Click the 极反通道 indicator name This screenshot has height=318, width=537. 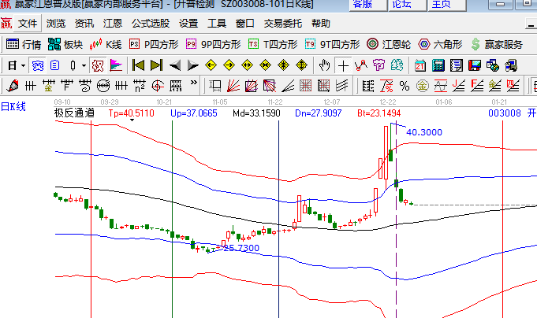[74, 113]
